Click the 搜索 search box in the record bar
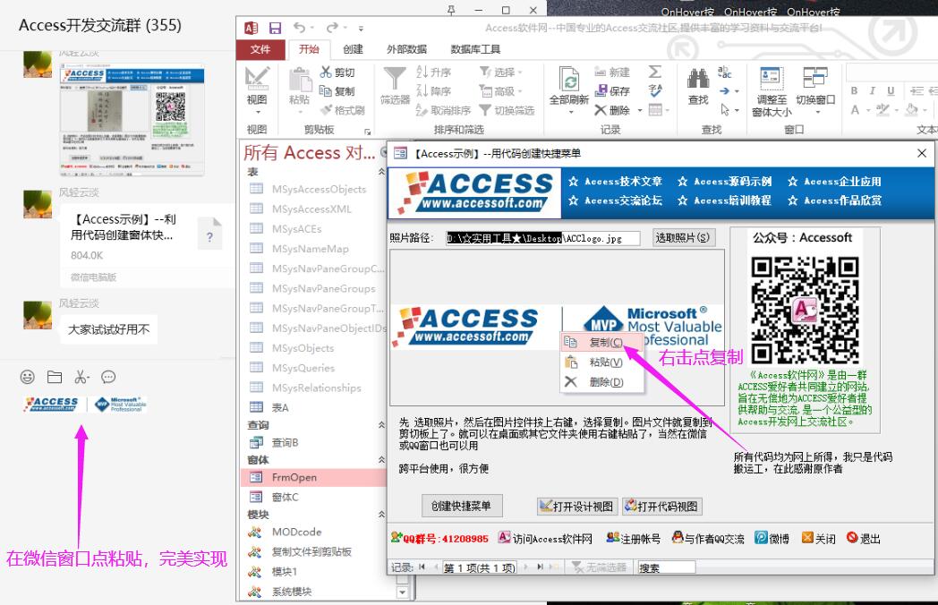 pyautogui.click(x=667, y=567)
